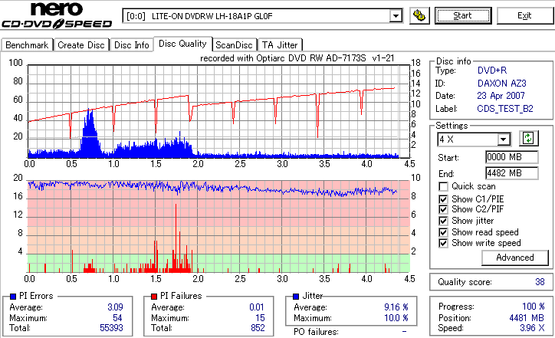This screenshot has width=555, height=338.
Task: Click the Progress value 100 %
Action: [533, 307]
